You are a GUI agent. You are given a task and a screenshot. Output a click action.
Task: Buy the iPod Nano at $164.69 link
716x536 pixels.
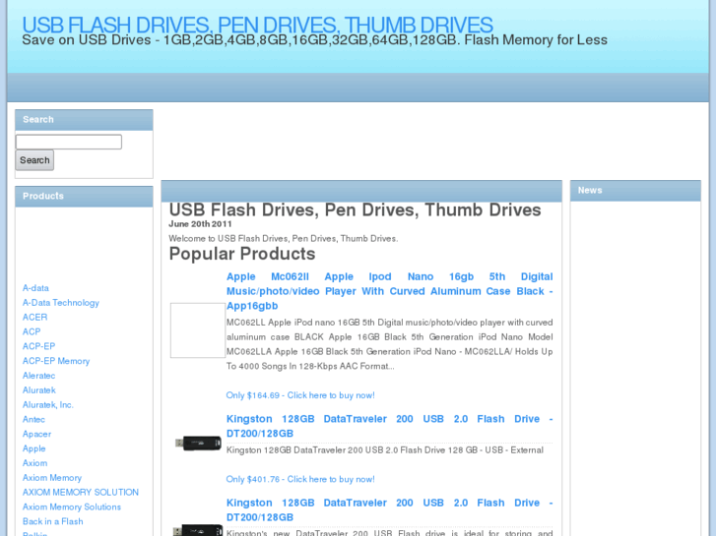click(x=300, y=395)
